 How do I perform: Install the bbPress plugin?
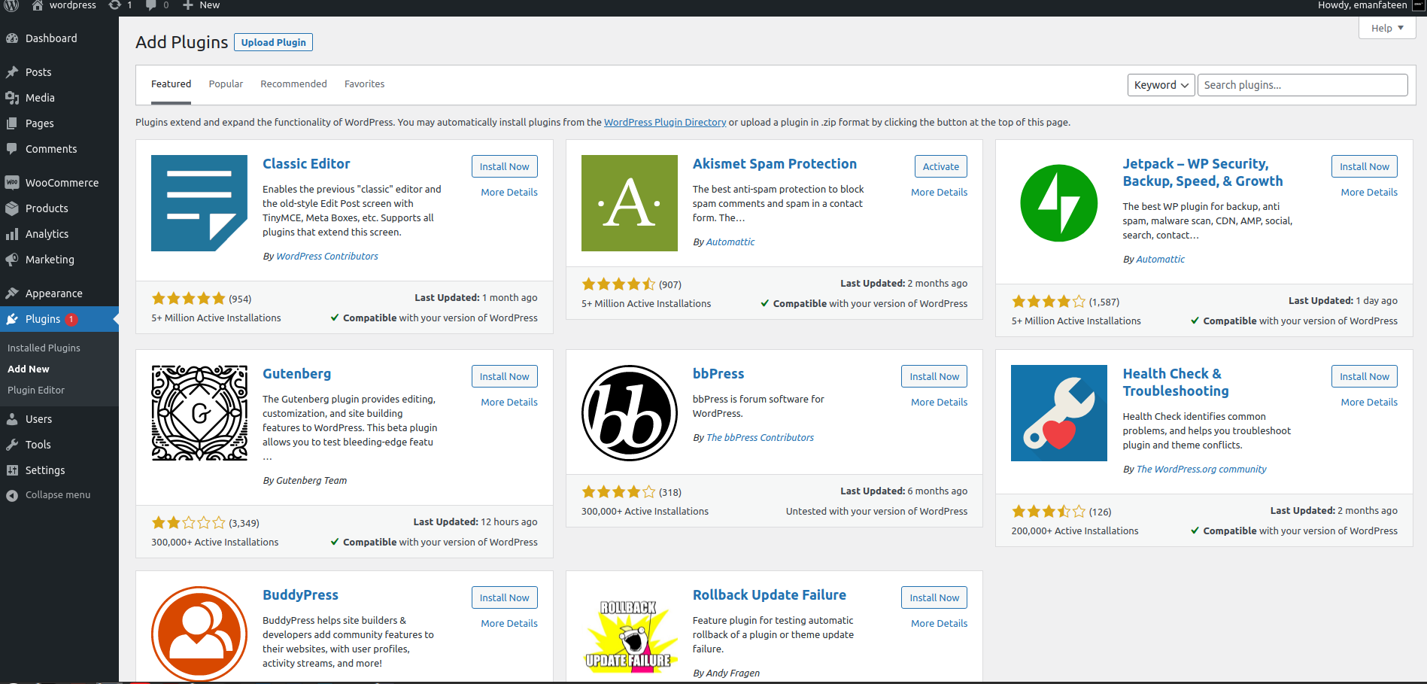pyautogui.click(x=934, y=376)
